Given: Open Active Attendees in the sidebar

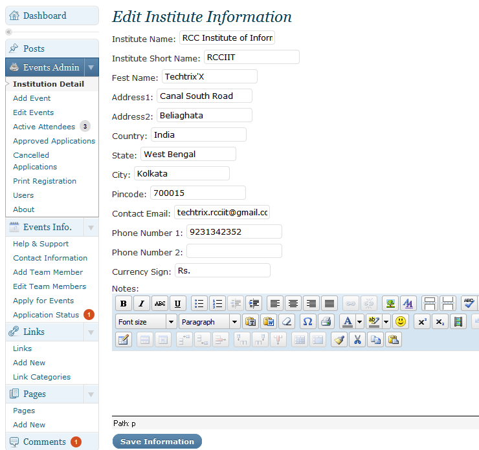Looking at the screenshot, I should (44, 127).
